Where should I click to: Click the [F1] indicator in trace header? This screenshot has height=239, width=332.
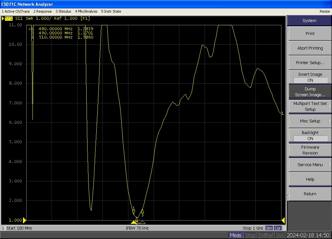tap(85, 18)
